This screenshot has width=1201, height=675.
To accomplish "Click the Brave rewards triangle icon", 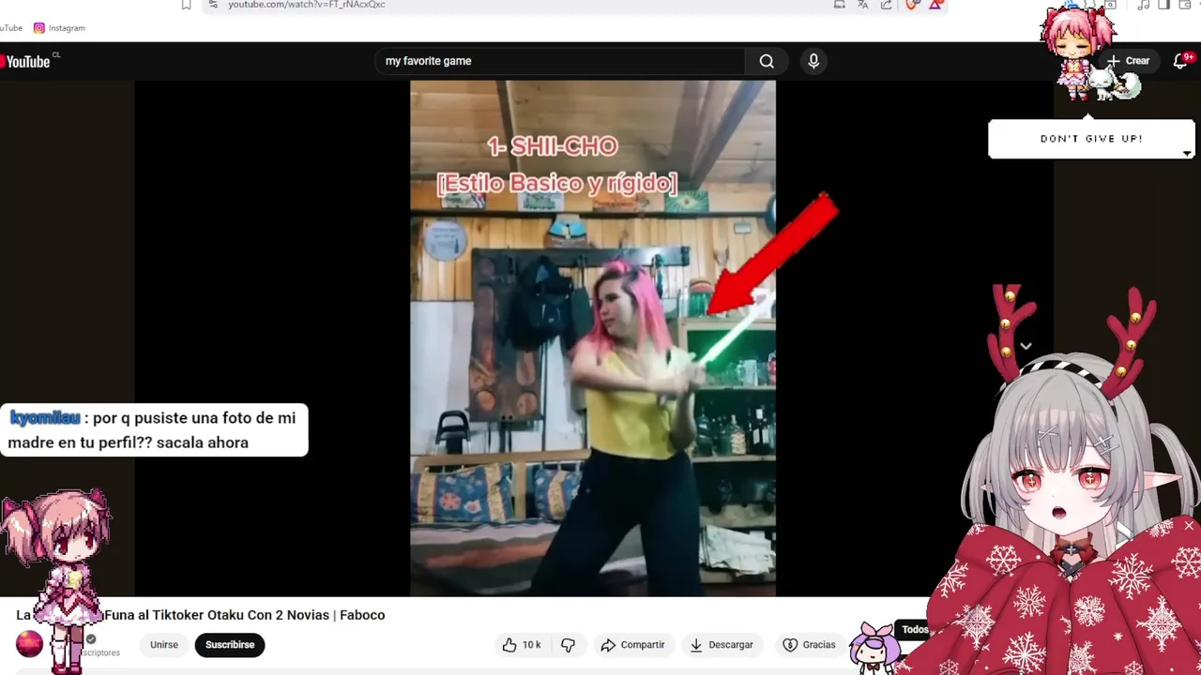I will click(x=935, y=5).
